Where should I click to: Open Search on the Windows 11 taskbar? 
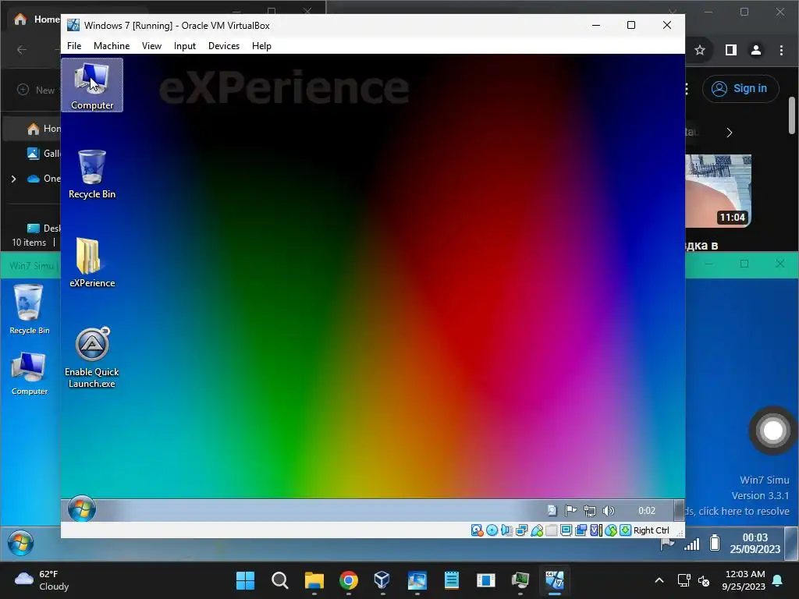coord(280,580)
